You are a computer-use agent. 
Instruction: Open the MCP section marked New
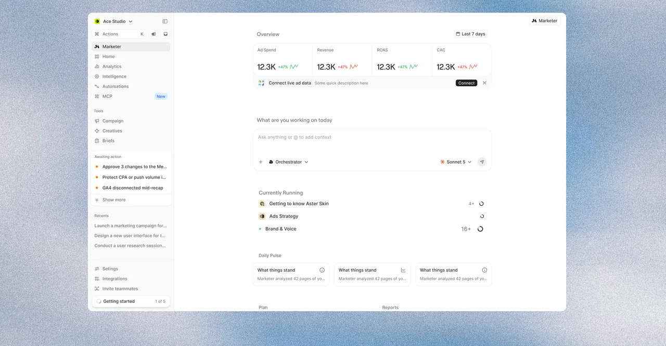coord(131,96)
